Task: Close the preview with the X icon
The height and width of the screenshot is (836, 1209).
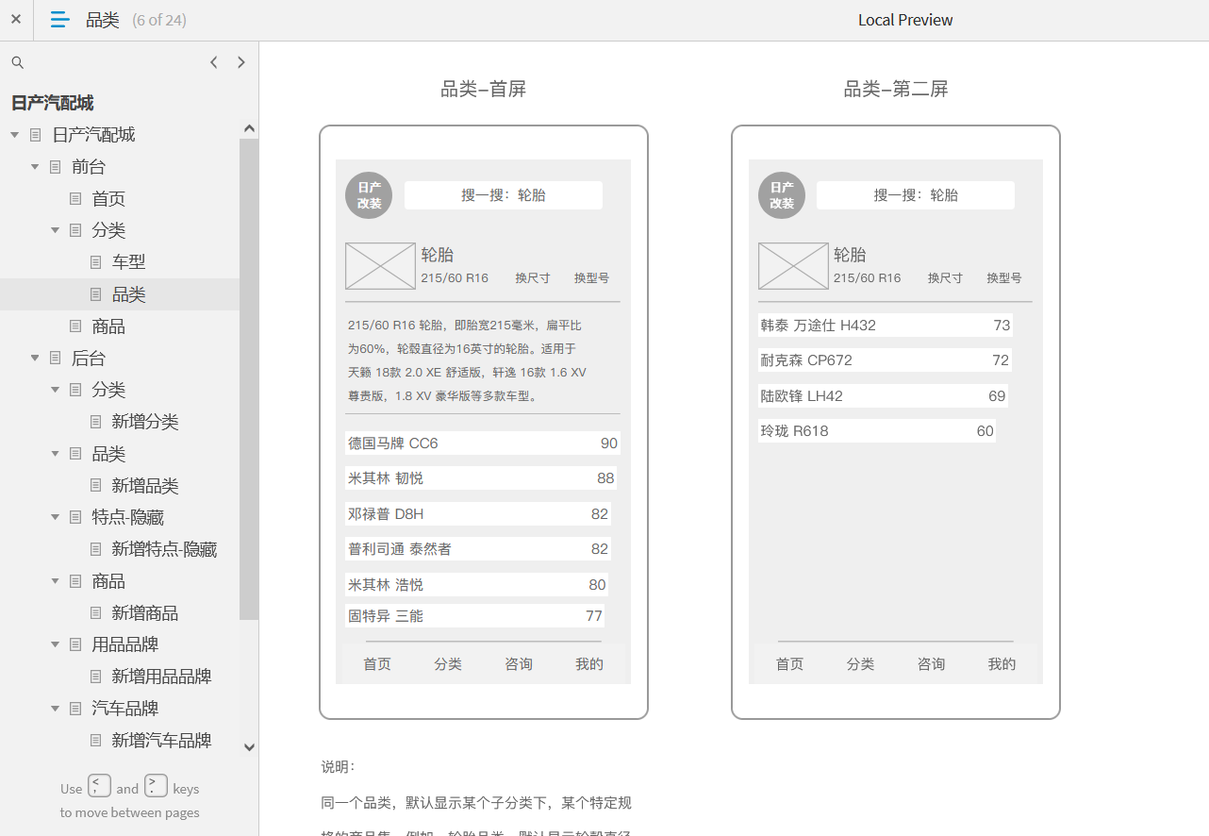Action: point(16,19)
